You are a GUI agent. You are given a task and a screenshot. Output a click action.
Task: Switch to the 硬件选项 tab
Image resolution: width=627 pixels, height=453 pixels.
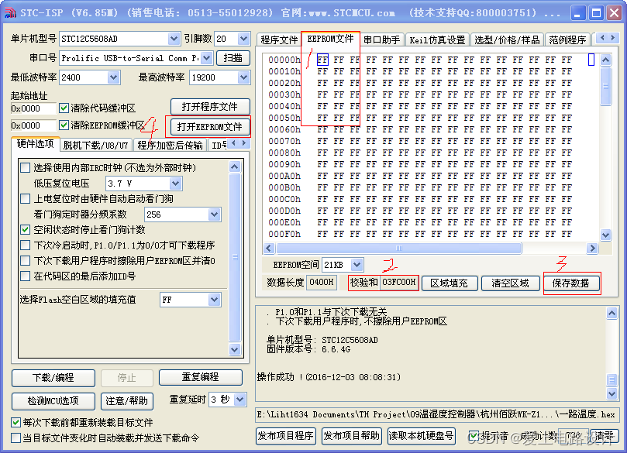pyautogui.click(x=35, y=144)
